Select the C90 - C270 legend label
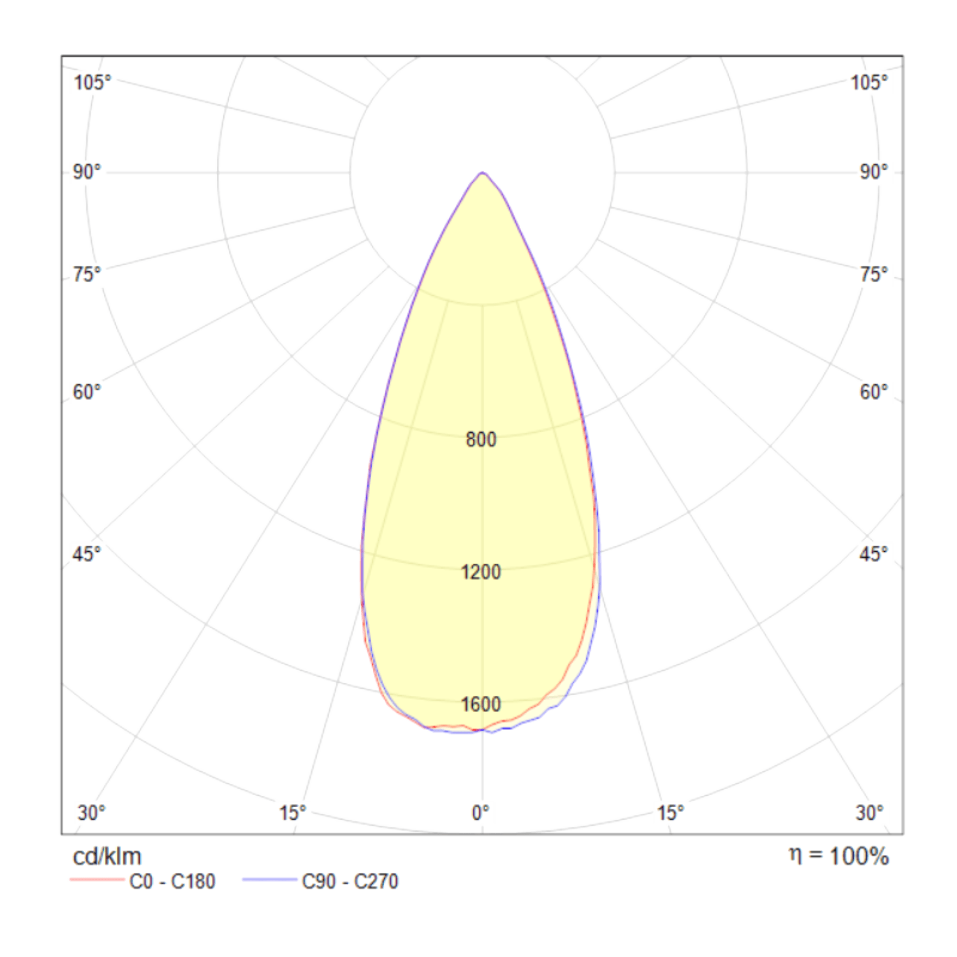 click(350, 882)
